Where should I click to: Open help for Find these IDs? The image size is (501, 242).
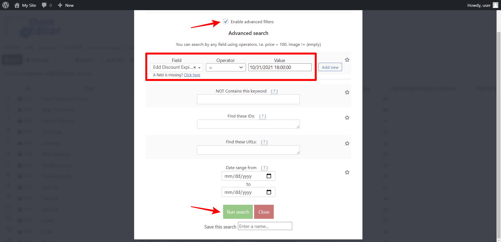[x=263, y=116]
